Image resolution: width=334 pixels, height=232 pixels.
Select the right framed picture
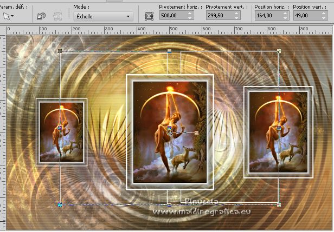[278, 132]
